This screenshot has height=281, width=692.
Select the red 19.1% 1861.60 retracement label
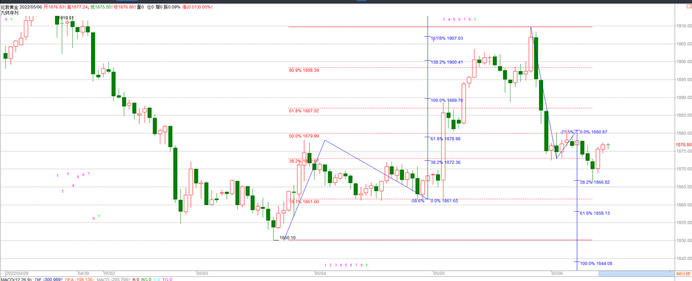[304, 202]
